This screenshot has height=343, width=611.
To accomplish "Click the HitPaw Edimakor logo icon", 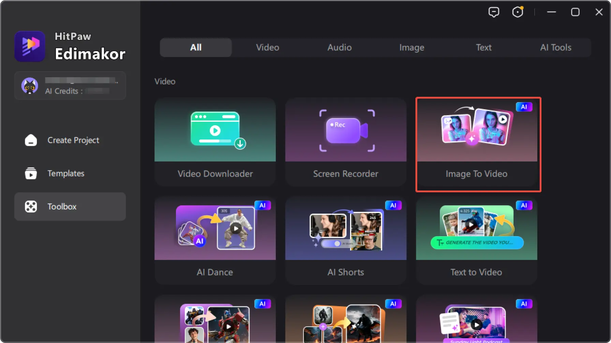I will (30, 46).
